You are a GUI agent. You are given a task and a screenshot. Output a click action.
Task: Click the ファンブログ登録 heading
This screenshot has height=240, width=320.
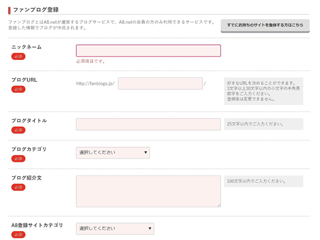coord(36,10)
